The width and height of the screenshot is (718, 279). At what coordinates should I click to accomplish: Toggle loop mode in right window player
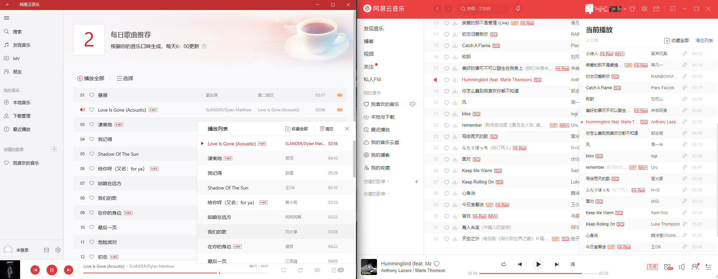pos(504,264)
